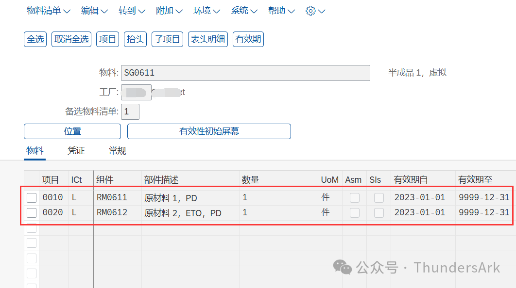The width and height of the screenshot is (516, 288).
Task: Open the 编辑 dropdown menu
Action: pyautogui.click(x=94, y=11)
